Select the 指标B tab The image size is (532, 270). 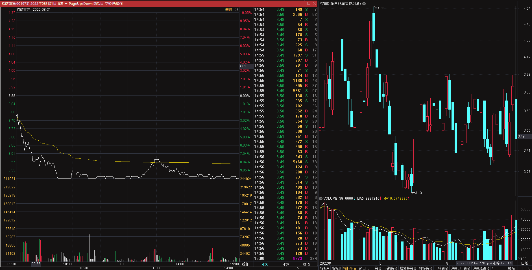337,268
